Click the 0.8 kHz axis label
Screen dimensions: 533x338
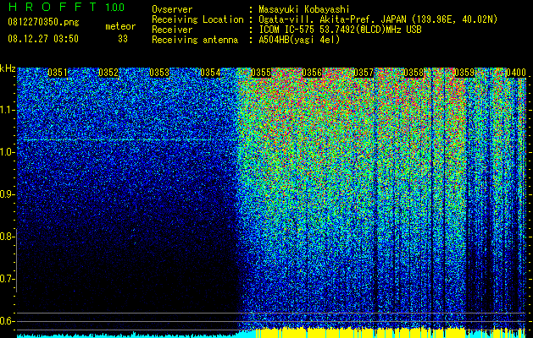point(7,237)
